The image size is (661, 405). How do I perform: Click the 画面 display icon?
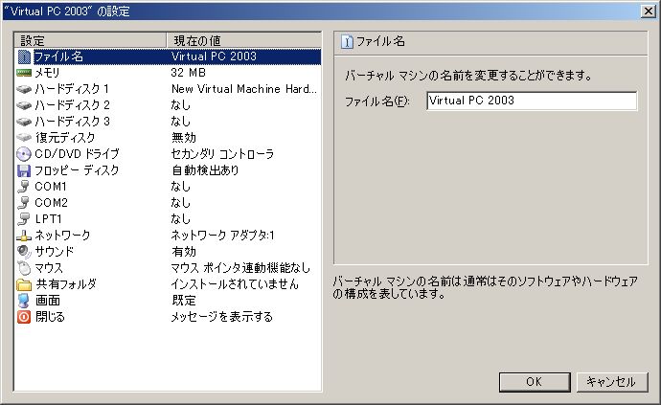[25, 301]
